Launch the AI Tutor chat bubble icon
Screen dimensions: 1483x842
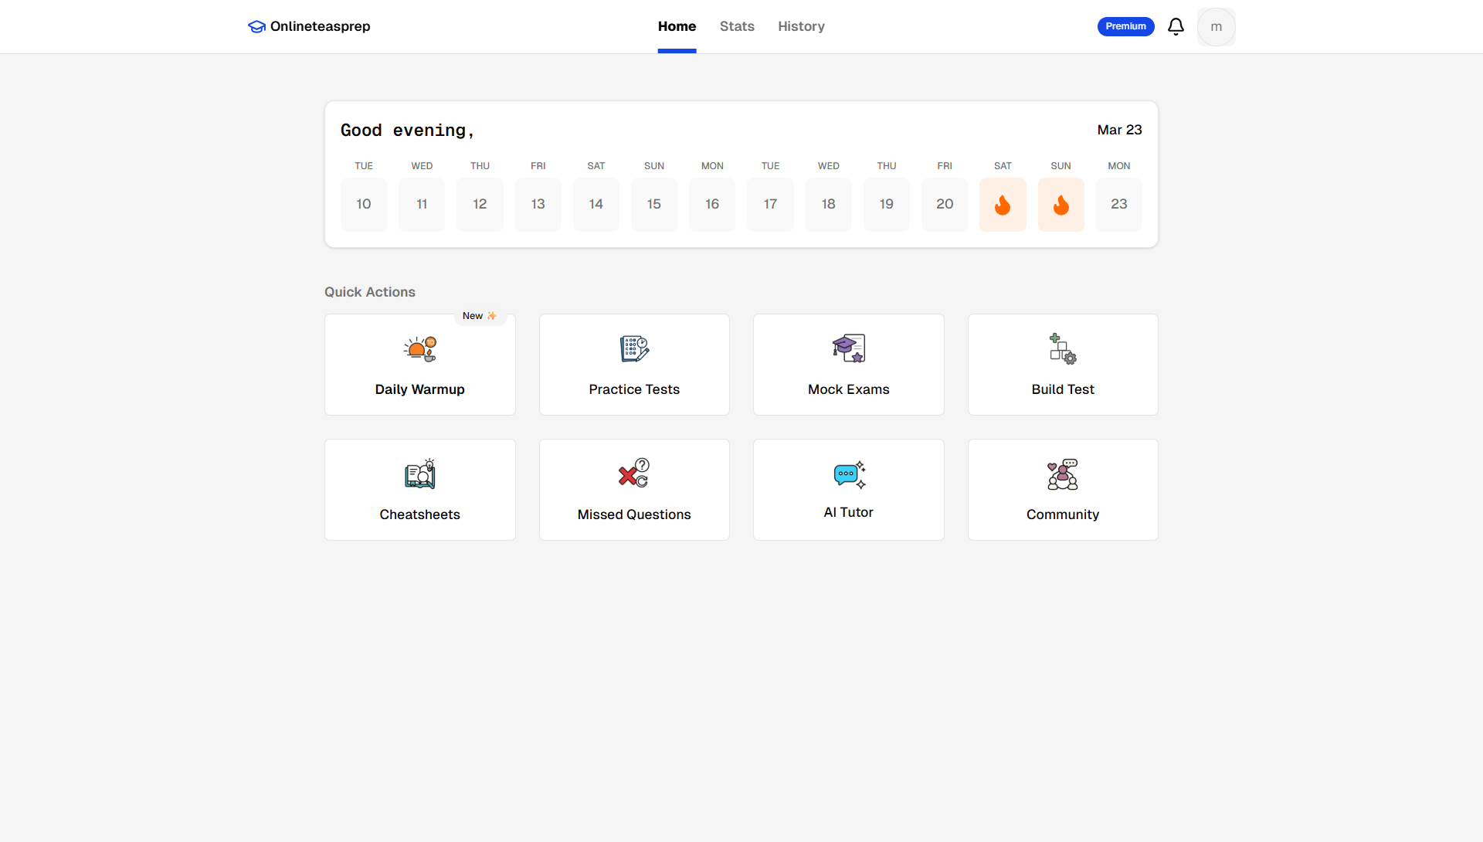click(849, 474)
